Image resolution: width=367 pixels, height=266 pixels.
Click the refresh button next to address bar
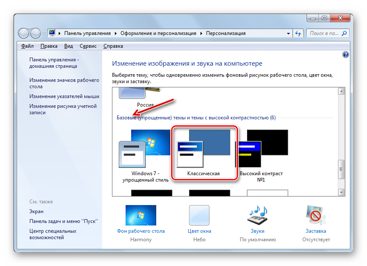[298, 33]
